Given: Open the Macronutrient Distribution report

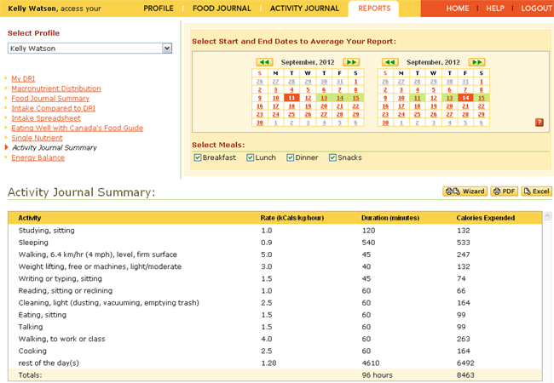Looking at the screenshot, I should click(x=55, y=89).
